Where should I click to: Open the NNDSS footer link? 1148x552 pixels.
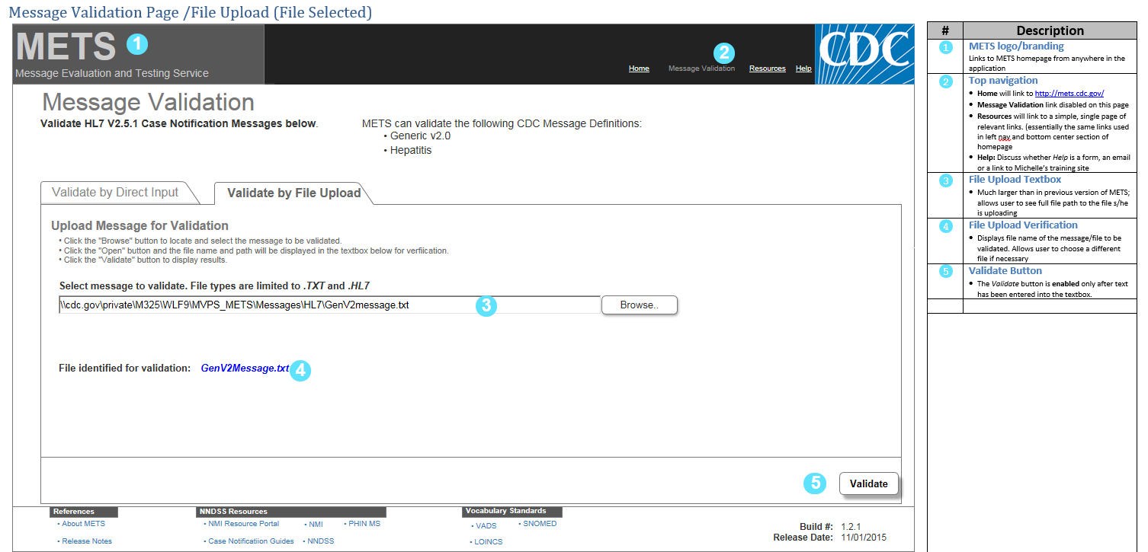321,541
